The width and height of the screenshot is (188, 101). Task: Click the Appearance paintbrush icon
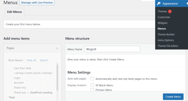[x=159, y=4]
